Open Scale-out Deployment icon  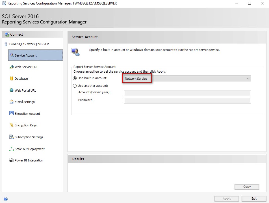pyautogui.click(x=12, y=149)
